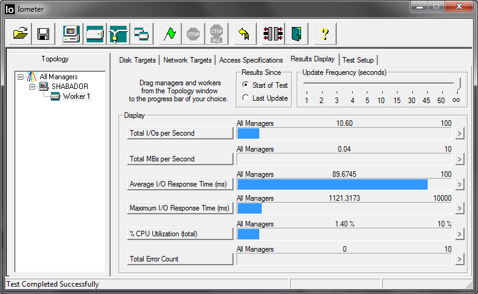Duplicate the selected worker
This screenshot has height=294, width=478.
click(x=141, y=34)
